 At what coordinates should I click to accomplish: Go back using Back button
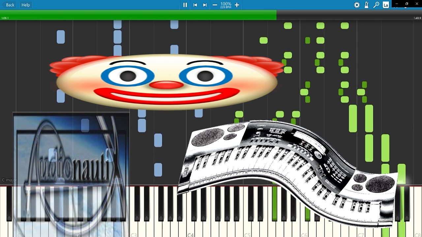[9, 5]
